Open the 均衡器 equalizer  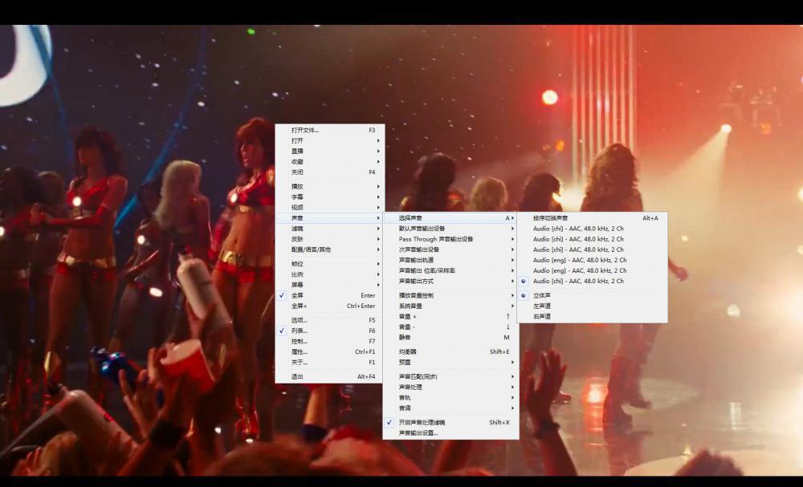click(450, 351)
